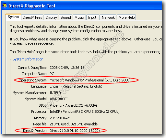Click the 'This tool reports detailed information' paragraph

point(86,29)
